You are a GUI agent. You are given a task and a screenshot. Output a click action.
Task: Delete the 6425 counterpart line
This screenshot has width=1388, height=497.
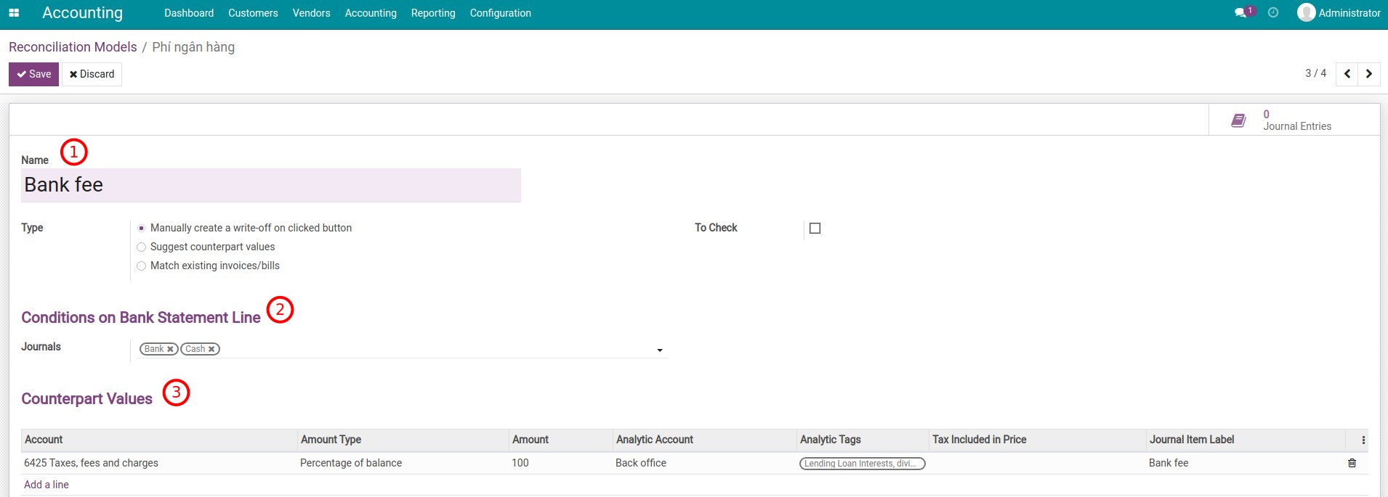point(1352,463)
